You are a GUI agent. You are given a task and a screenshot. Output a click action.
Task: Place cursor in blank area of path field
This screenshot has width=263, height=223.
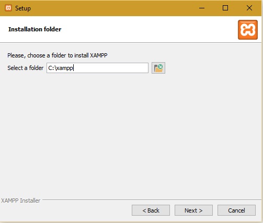coord(111,68)
